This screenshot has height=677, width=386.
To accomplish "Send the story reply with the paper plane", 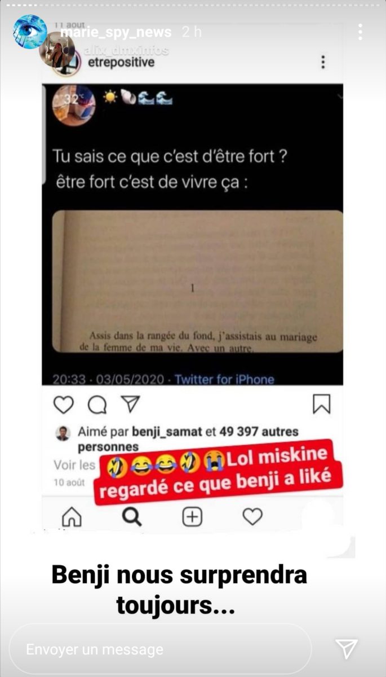I will pos(347,648).
